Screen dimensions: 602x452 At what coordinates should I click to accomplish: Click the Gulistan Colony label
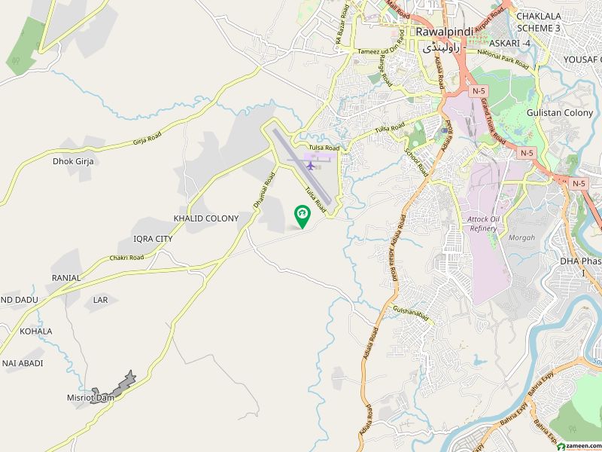click(x=560, y=113)
